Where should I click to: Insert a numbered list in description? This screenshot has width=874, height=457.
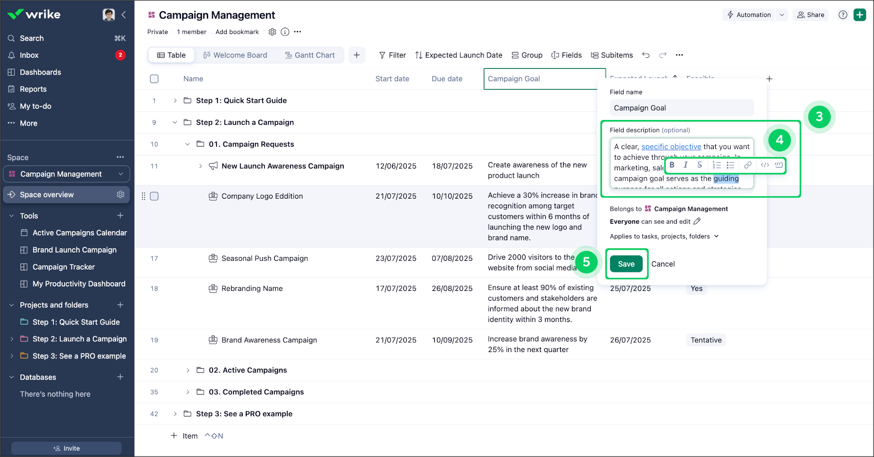click(716, 165)
